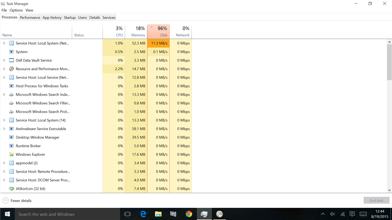392x220 pixels.
Task: Click the Dell Data Vault Service icon
Action: coord(11,60)
